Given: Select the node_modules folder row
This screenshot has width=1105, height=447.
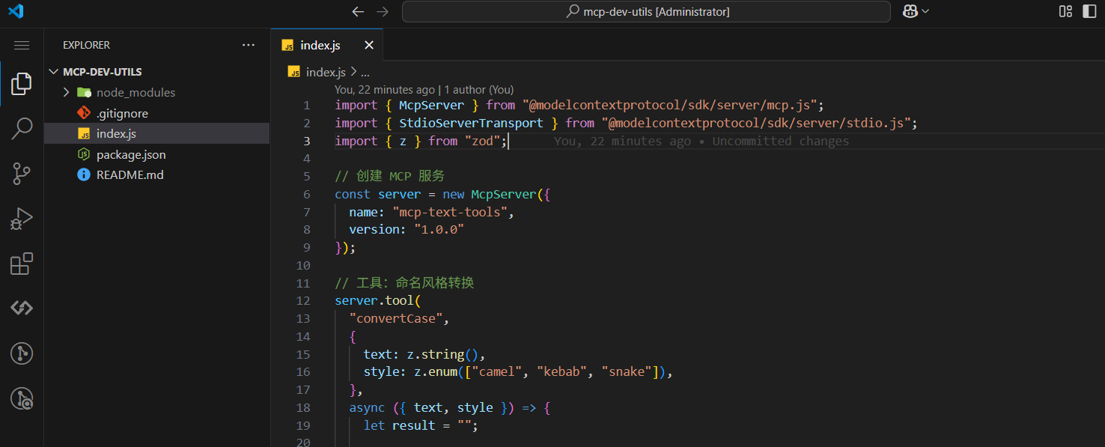Looking at the screenshot, I should 156,92.
